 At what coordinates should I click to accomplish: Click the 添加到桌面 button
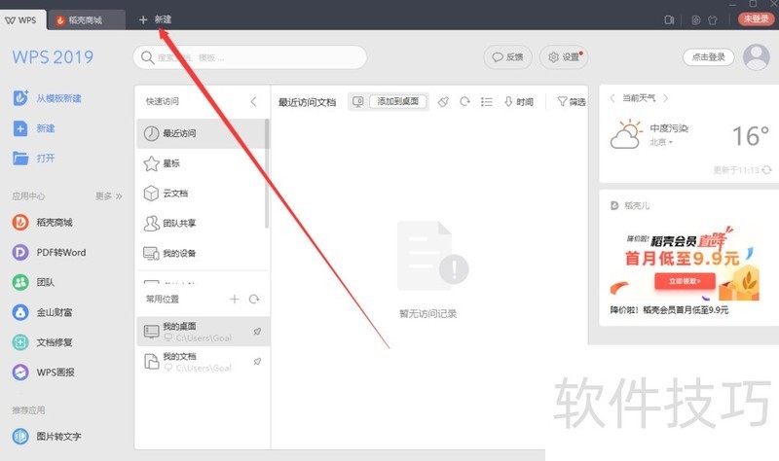tap(397, 101)
